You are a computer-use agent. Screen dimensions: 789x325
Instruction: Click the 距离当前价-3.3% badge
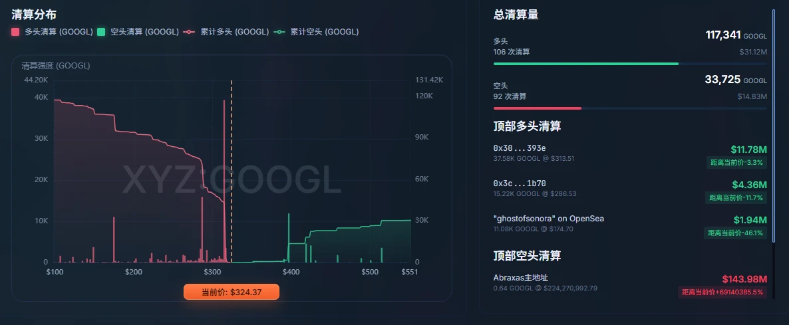click(736, 162)
